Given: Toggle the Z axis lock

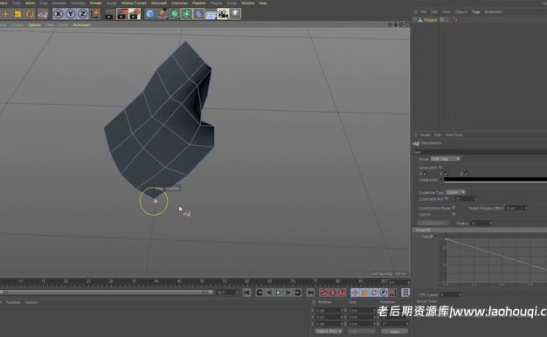Looking at the screenshot, I should tap(83, 14).
